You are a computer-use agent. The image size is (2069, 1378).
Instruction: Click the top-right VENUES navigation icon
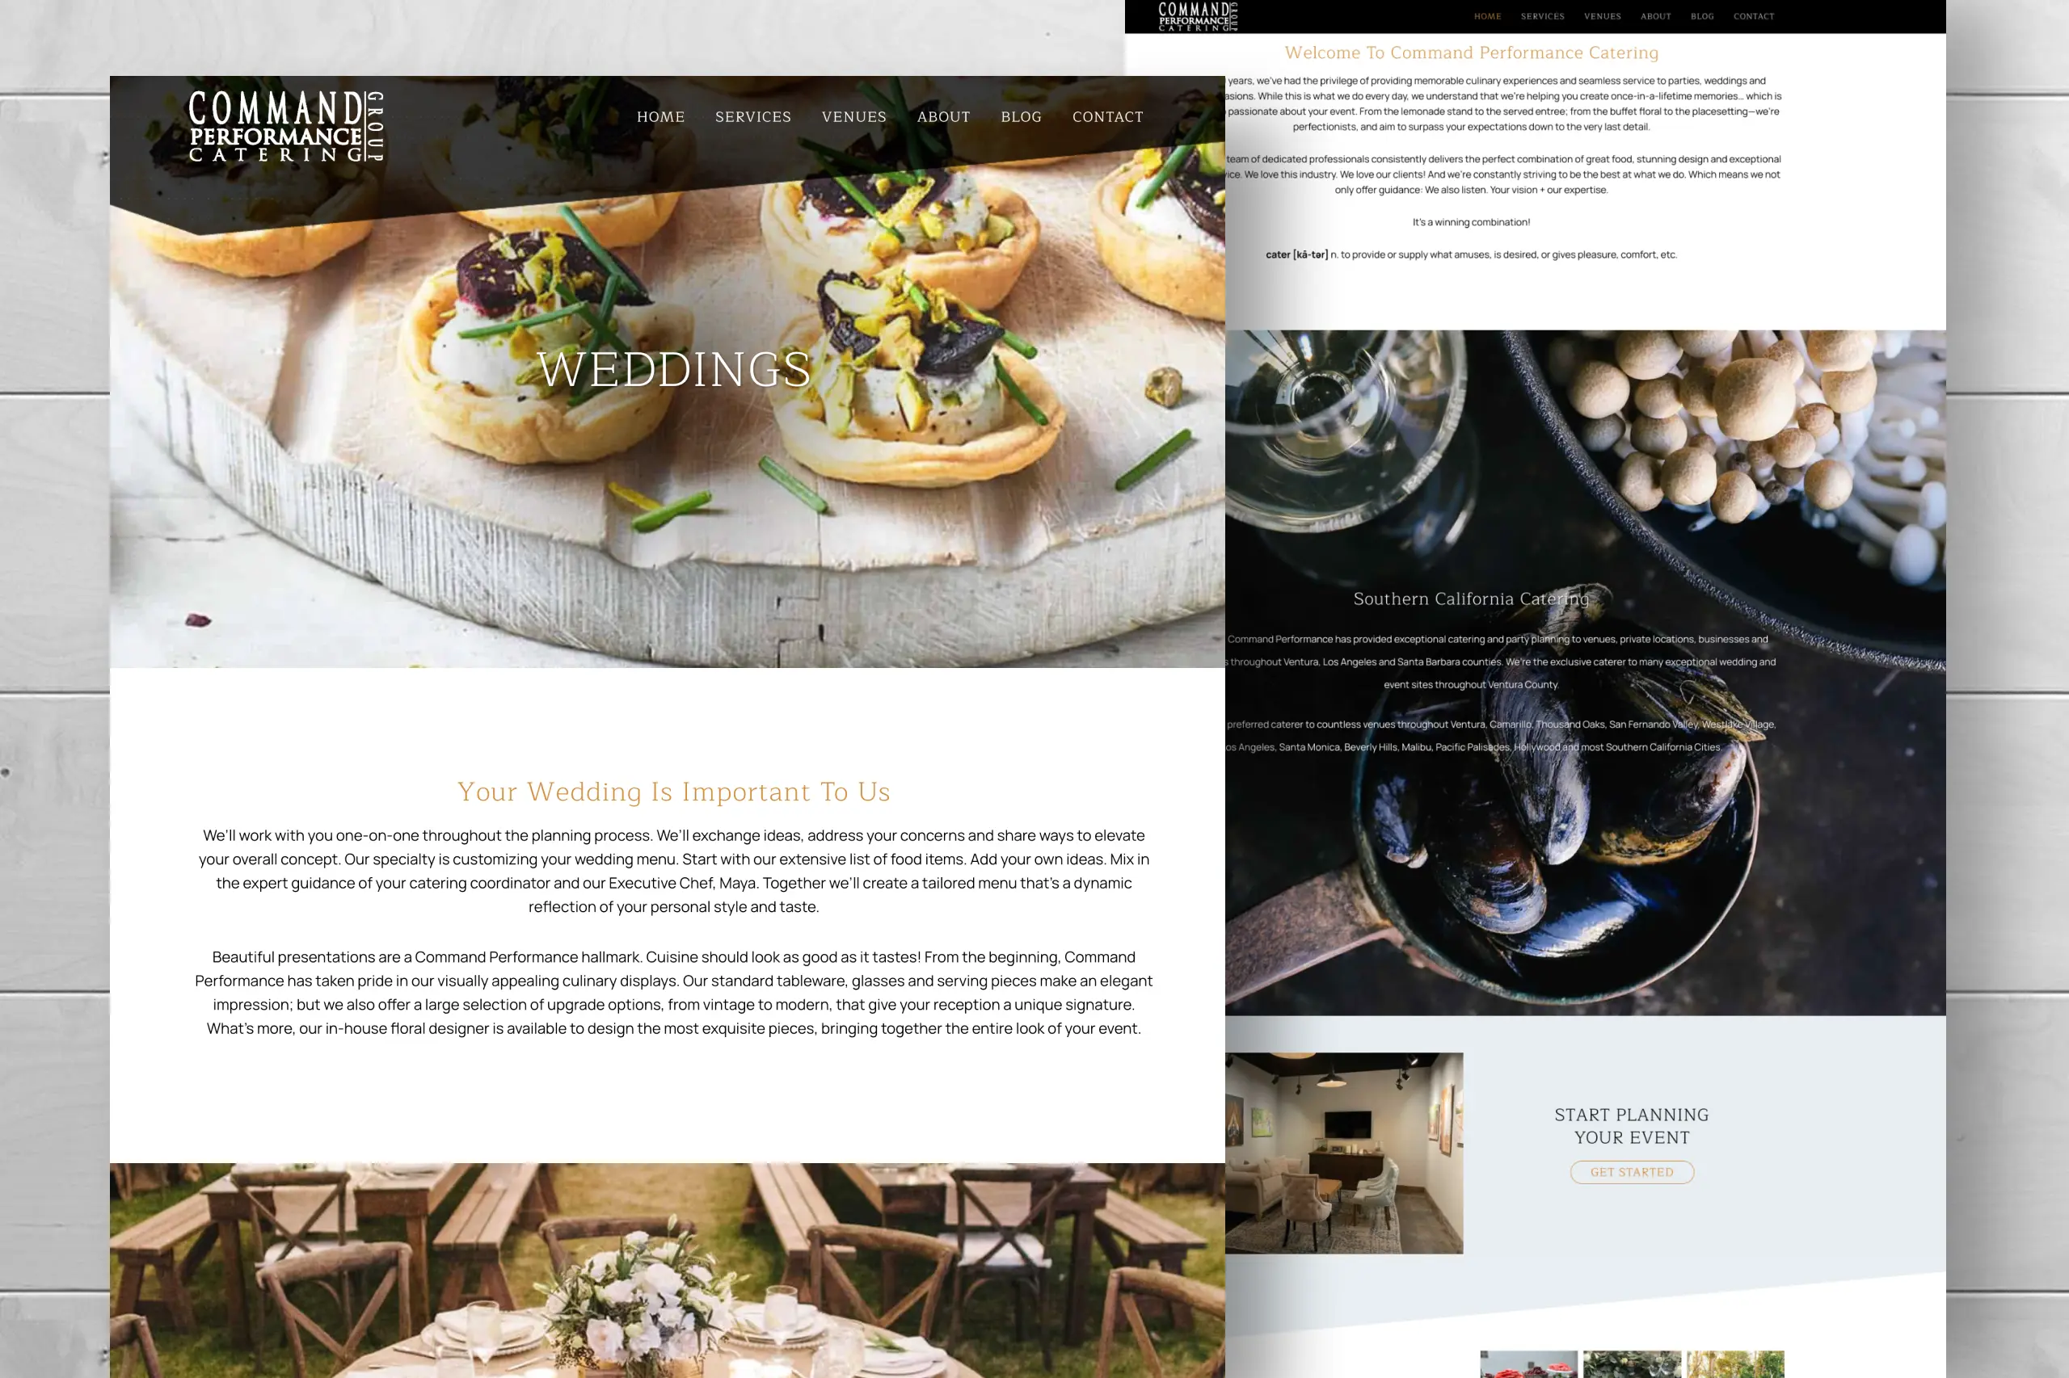[x=1603, y=15]
